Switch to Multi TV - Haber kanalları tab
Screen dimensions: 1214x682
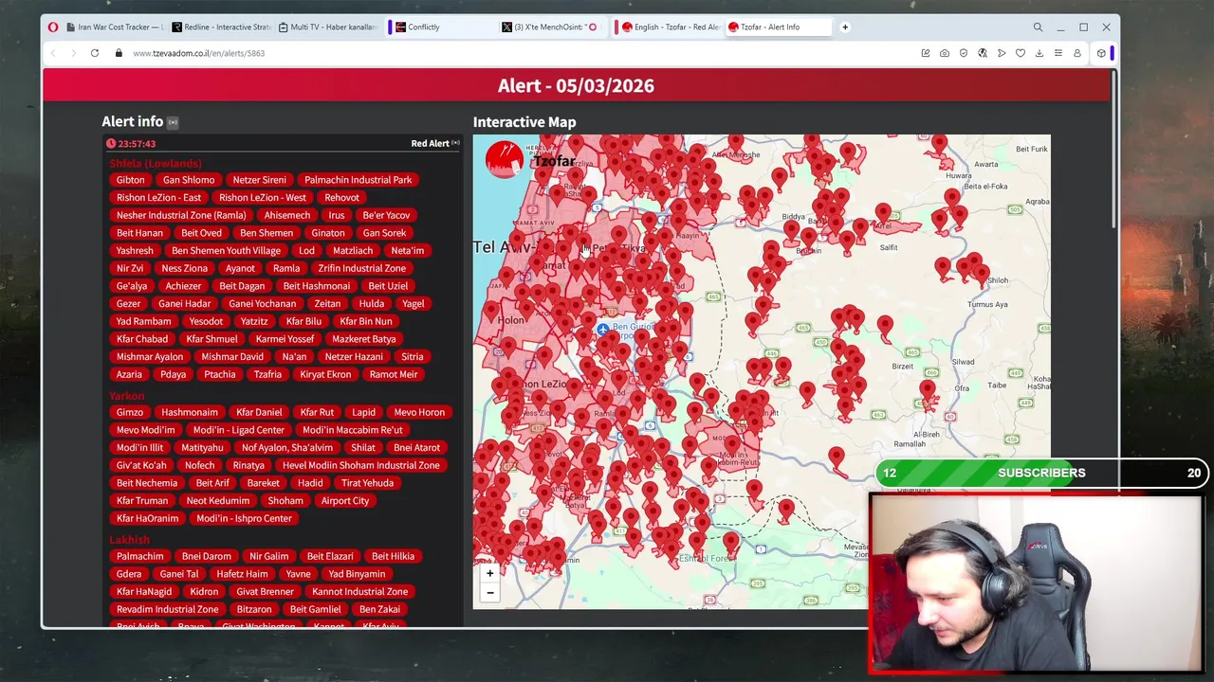328,27
